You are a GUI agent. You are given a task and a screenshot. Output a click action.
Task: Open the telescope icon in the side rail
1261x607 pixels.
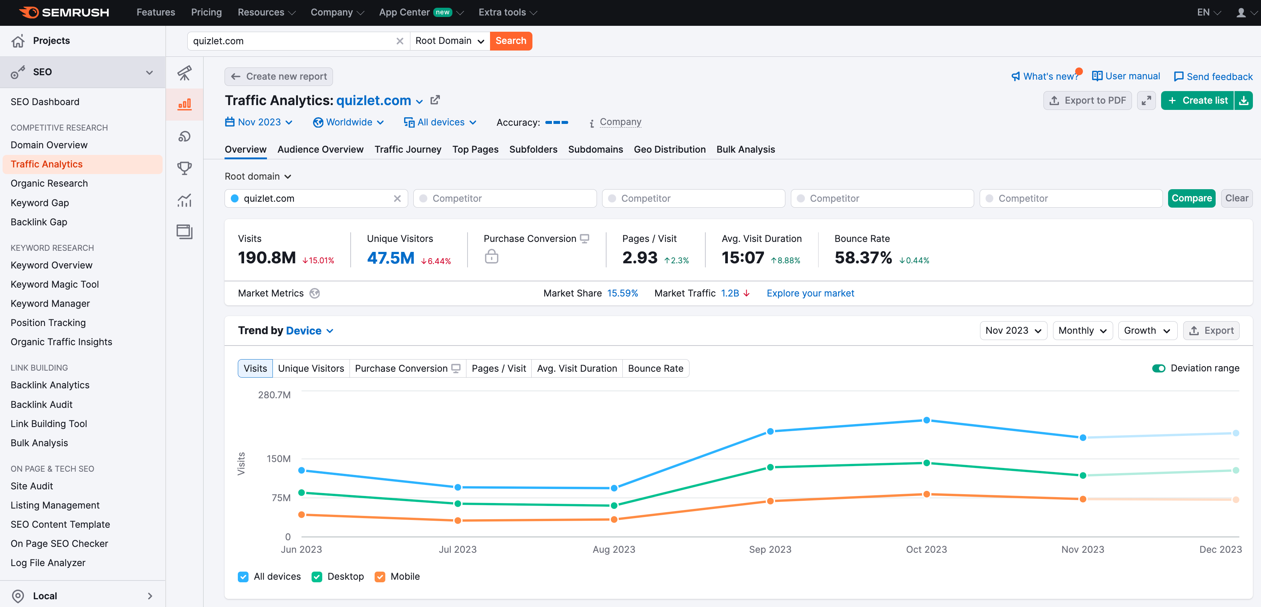tap(185, 73)
